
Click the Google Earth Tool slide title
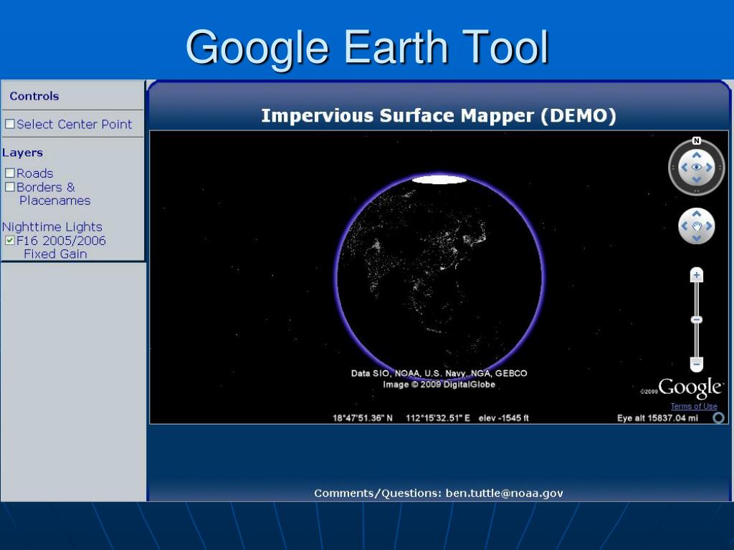[367, 47]
